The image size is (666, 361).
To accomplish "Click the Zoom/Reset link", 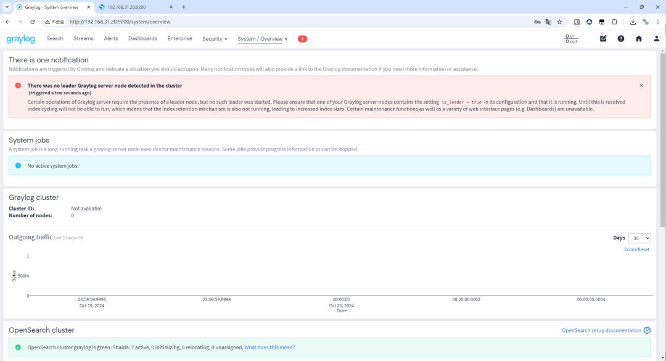I will (636, 249).
